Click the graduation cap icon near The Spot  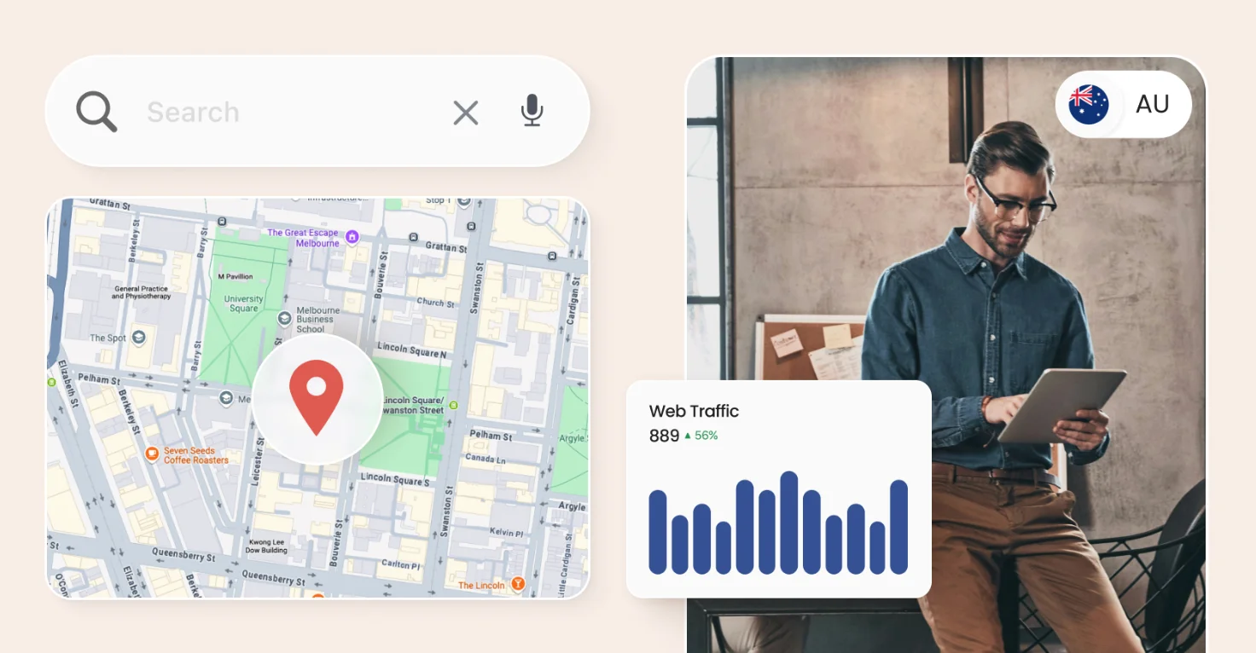pyautogui.click(x=138, y=338)
